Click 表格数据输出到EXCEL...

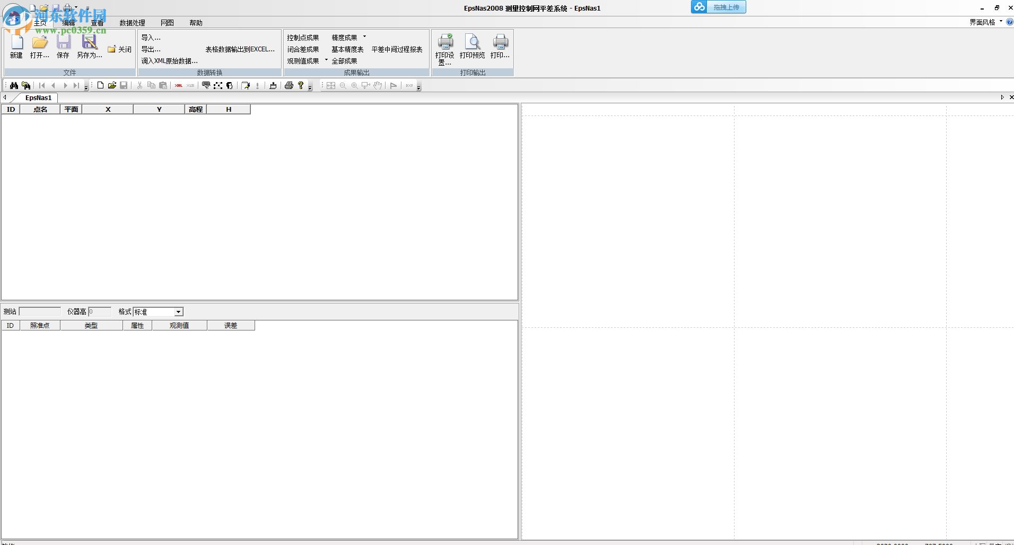pyautogui.click(x=240, y=49)
